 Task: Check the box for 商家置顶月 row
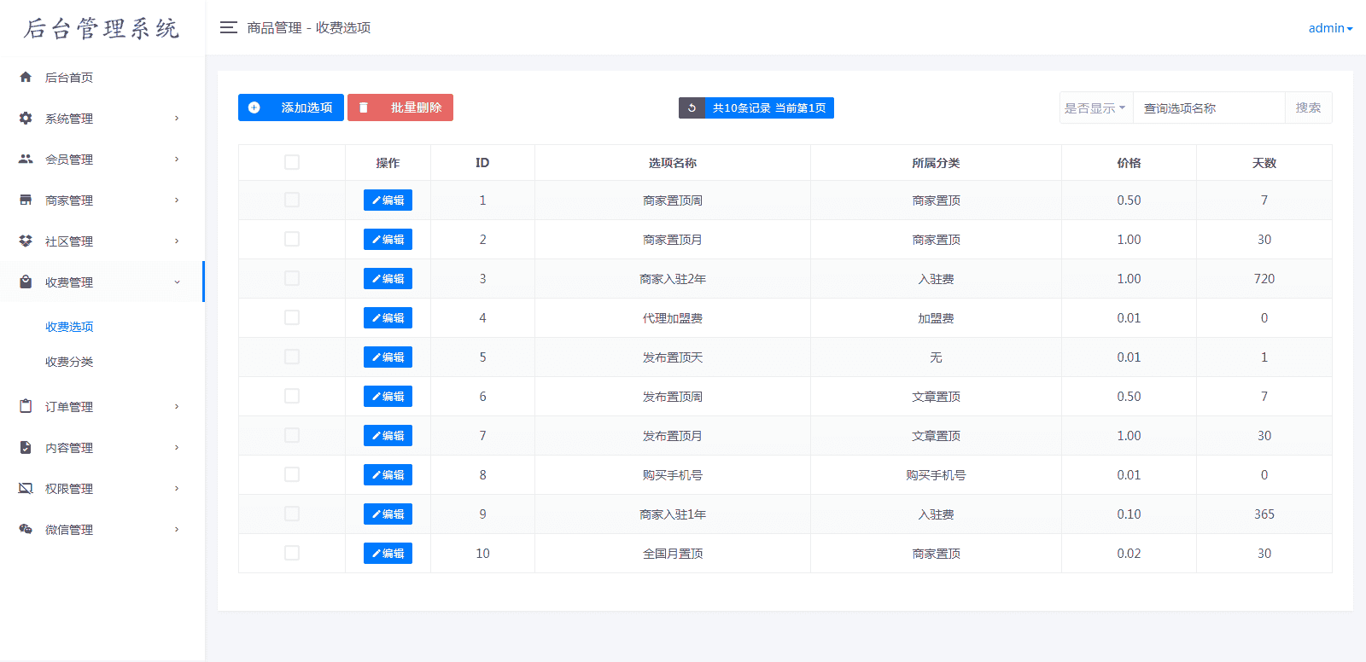292,239
